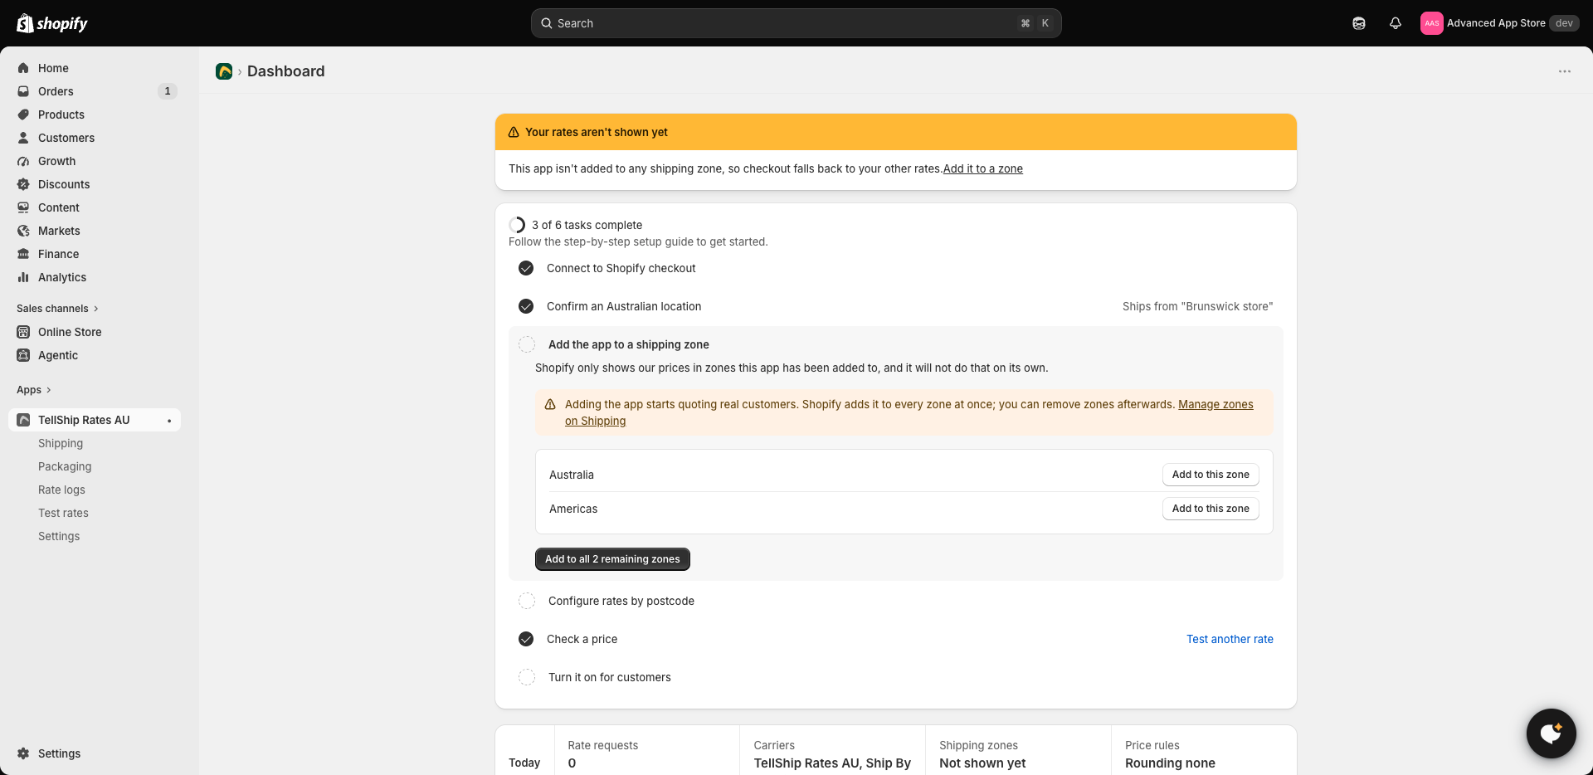
Task: Click the Products tag icon
Action: 23,115
